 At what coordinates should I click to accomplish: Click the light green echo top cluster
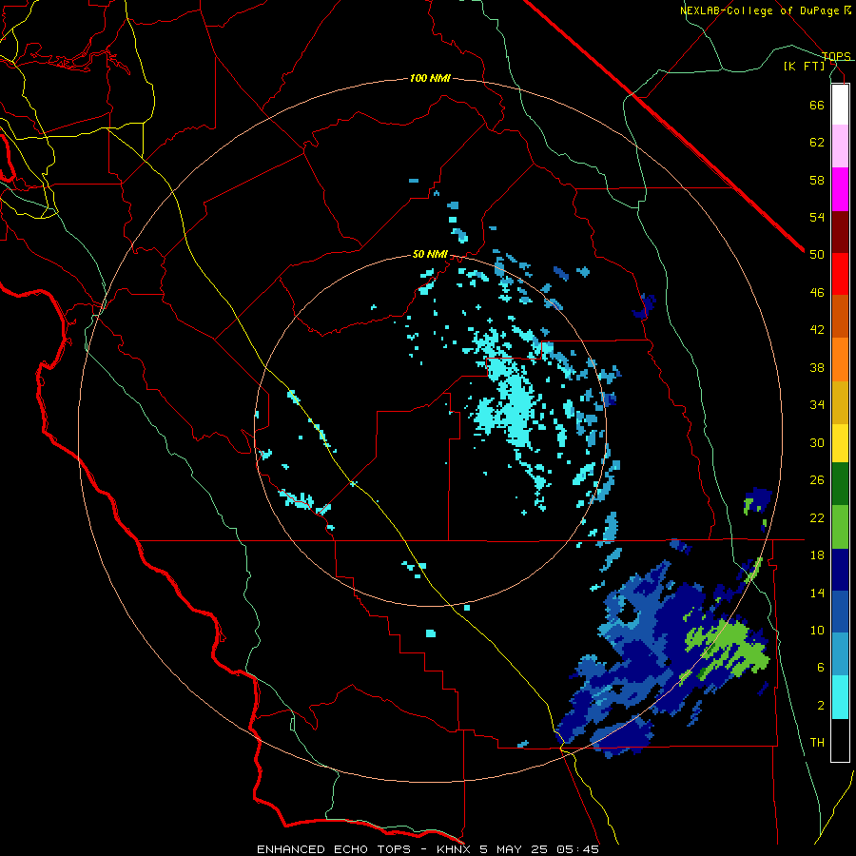pos(726,650)
